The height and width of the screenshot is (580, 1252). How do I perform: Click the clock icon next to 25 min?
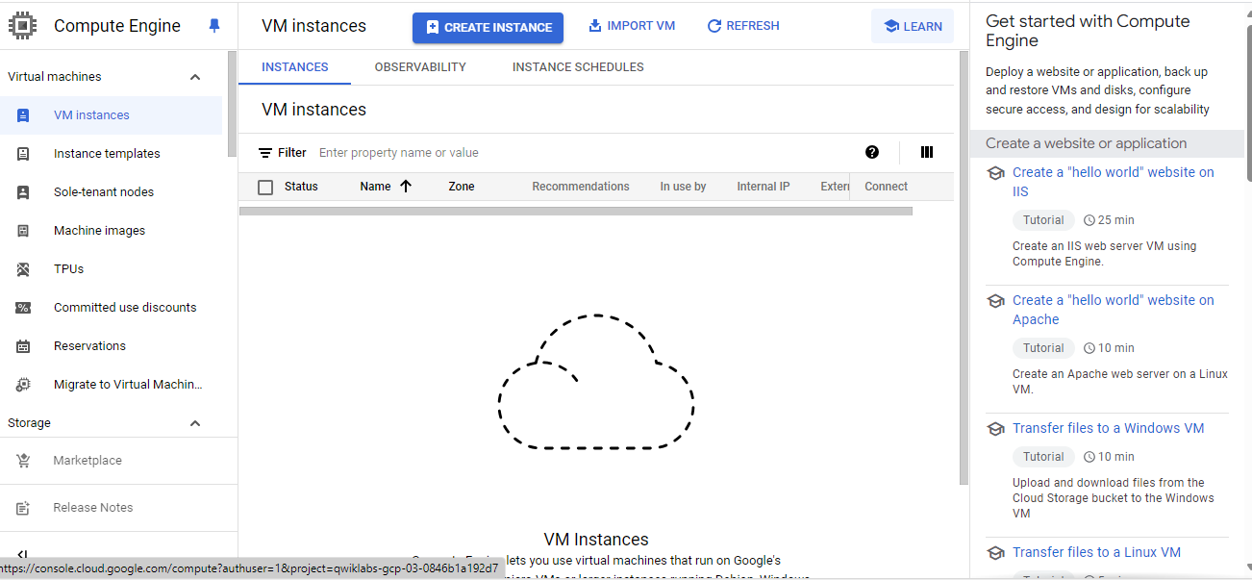(1089, 220)
